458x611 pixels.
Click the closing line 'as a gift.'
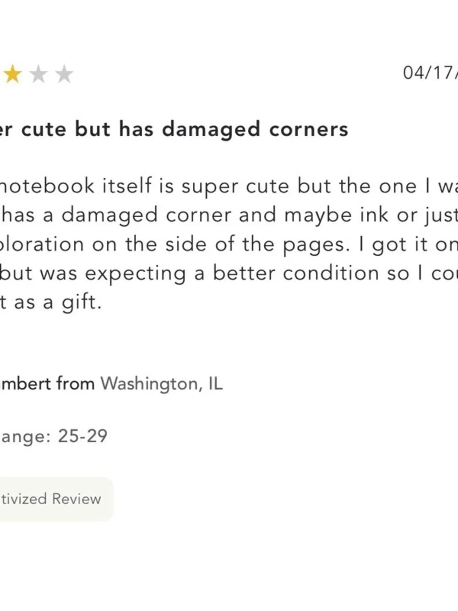pyautogui.click(x=50, y=303)
